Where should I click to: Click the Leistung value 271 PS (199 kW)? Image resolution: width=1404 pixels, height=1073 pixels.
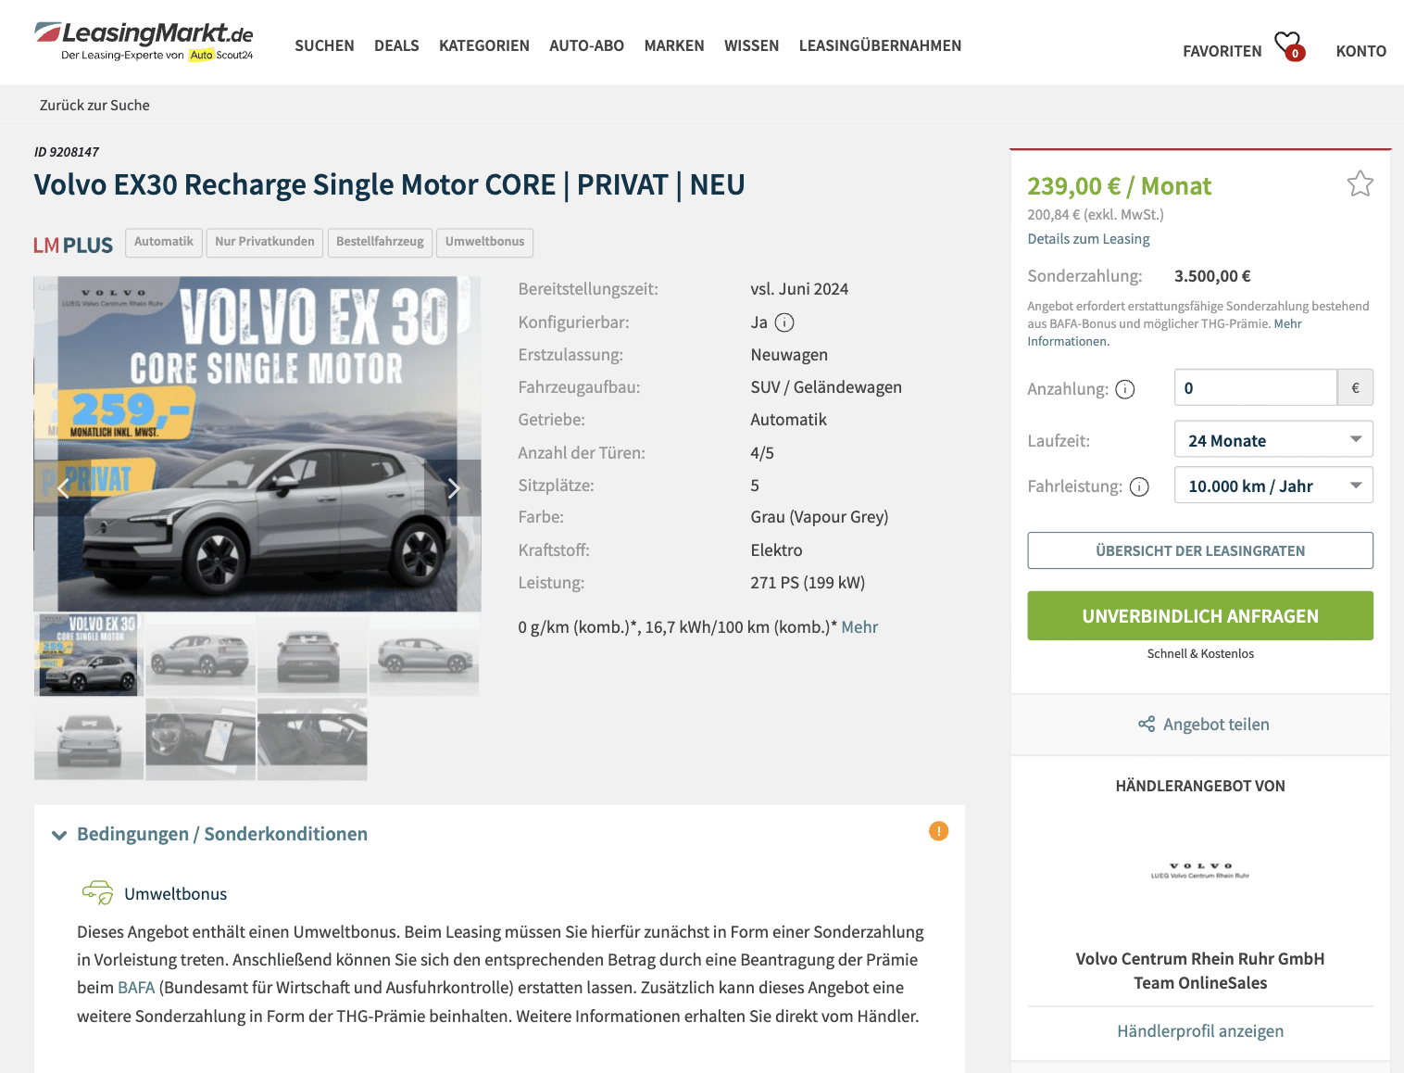[x=808, y=583]
